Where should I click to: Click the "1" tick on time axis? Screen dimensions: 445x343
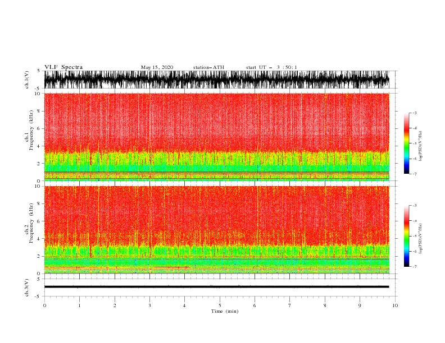click(79, 305)
